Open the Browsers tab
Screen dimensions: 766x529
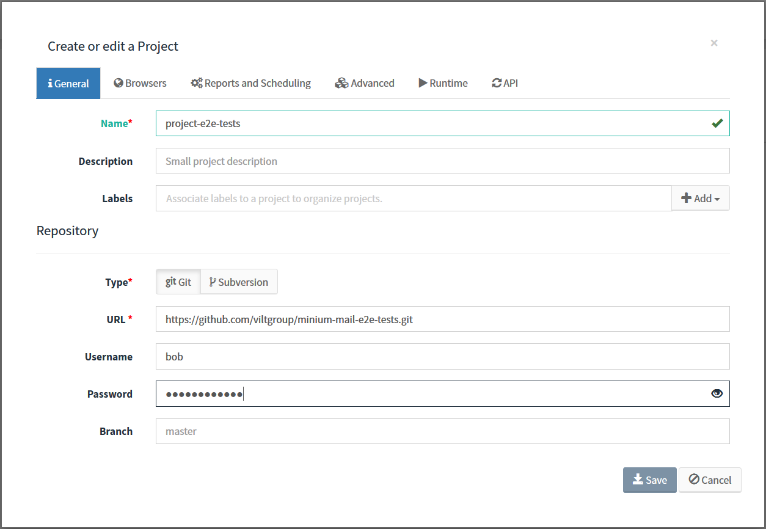[140, 83]
